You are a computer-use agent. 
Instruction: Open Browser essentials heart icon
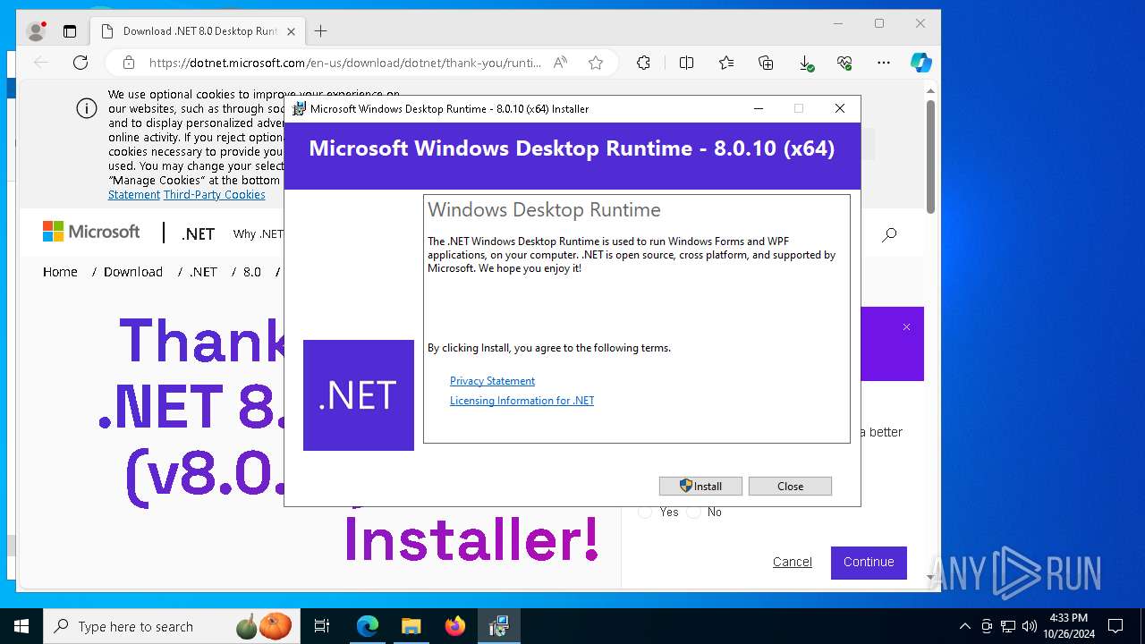844,63
